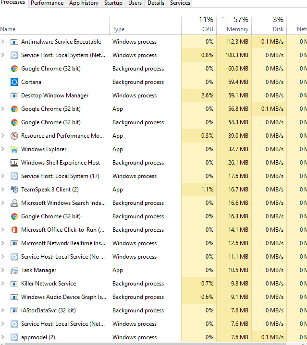The height and width of the screenshot is (345, 307).
Task: Expand Service Host: Local System (Net... row
Action: click(x=3, y=55)
